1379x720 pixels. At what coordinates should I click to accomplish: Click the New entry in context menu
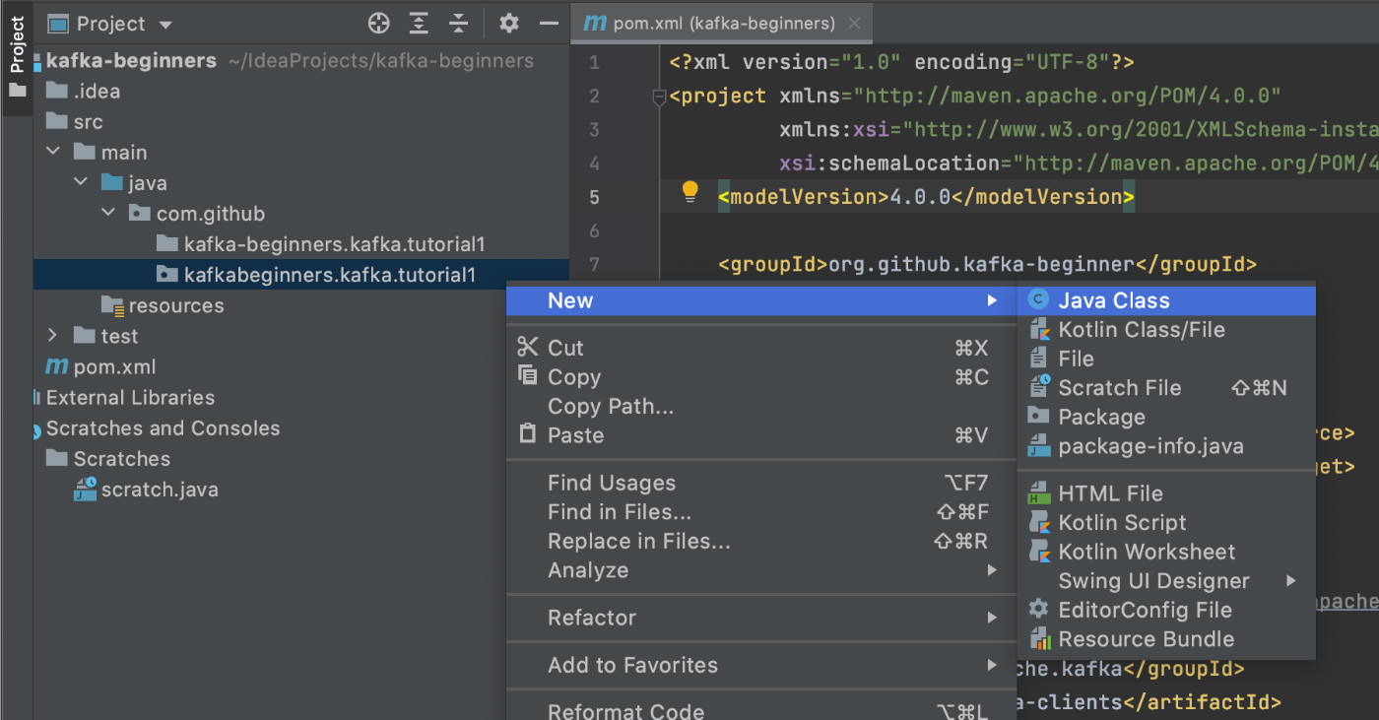point(761,300)
